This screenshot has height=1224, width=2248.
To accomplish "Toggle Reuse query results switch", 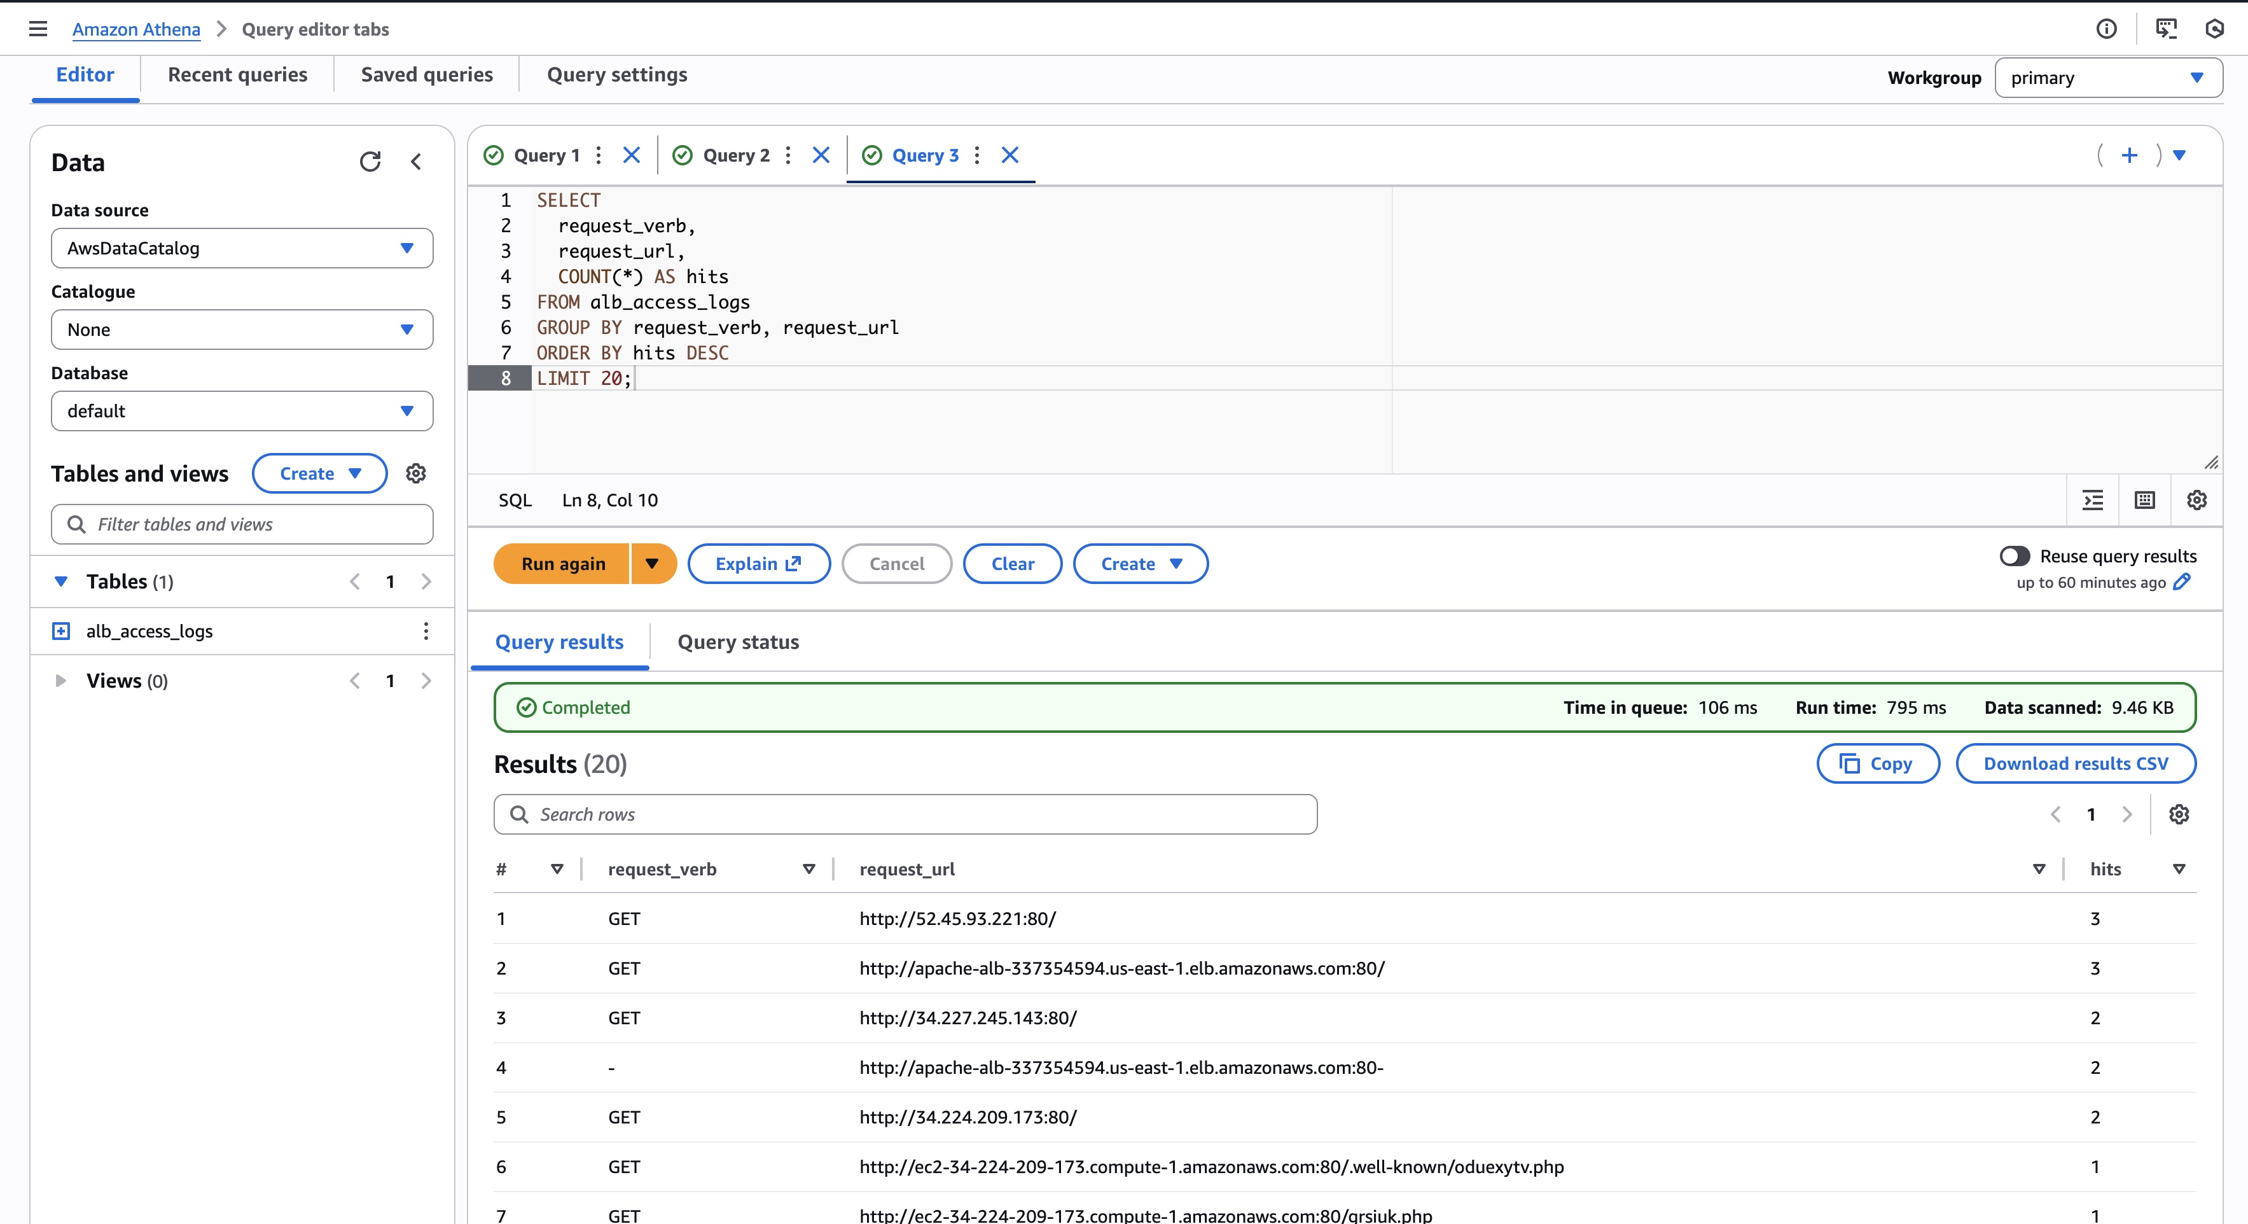I will pos(2014,556).
